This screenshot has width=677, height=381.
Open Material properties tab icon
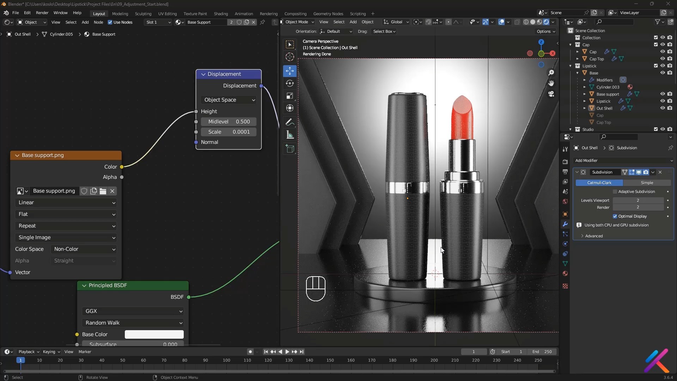(565, 273)
